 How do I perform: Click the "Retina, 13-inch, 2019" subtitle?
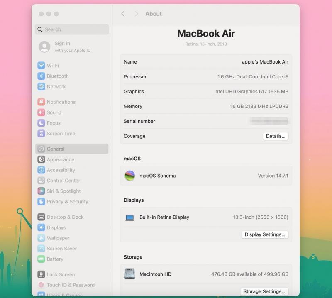click(206, 44)
